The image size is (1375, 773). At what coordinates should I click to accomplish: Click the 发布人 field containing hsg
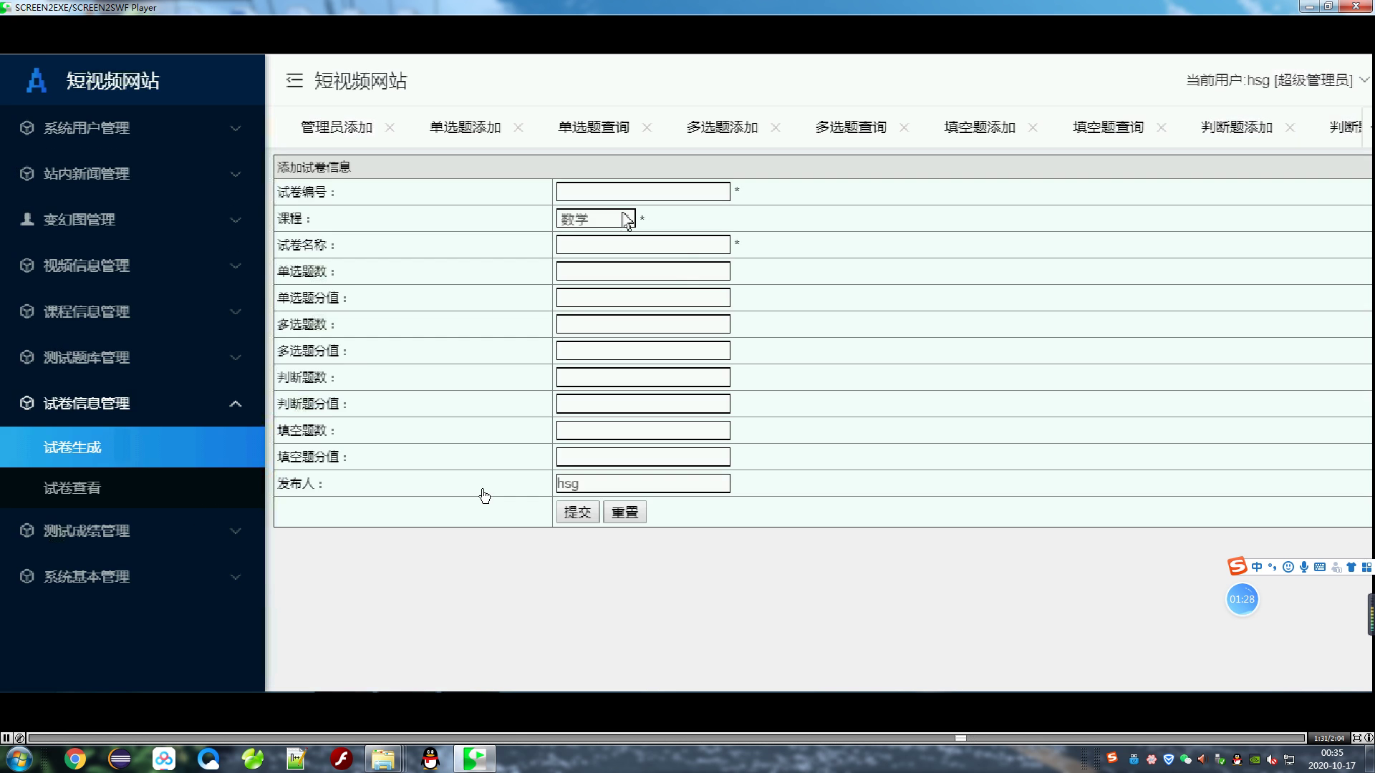pyautogui.click(x=643, y=483)
